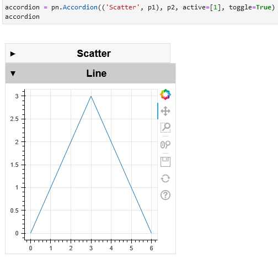Click 'toggle=True' in the code cell
278x258 pixels.
tap(250, 7)
